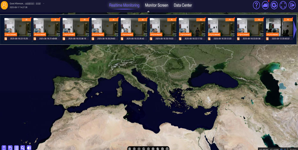Open the settings gear icon

pyautogui.click(x=274, y=5)
